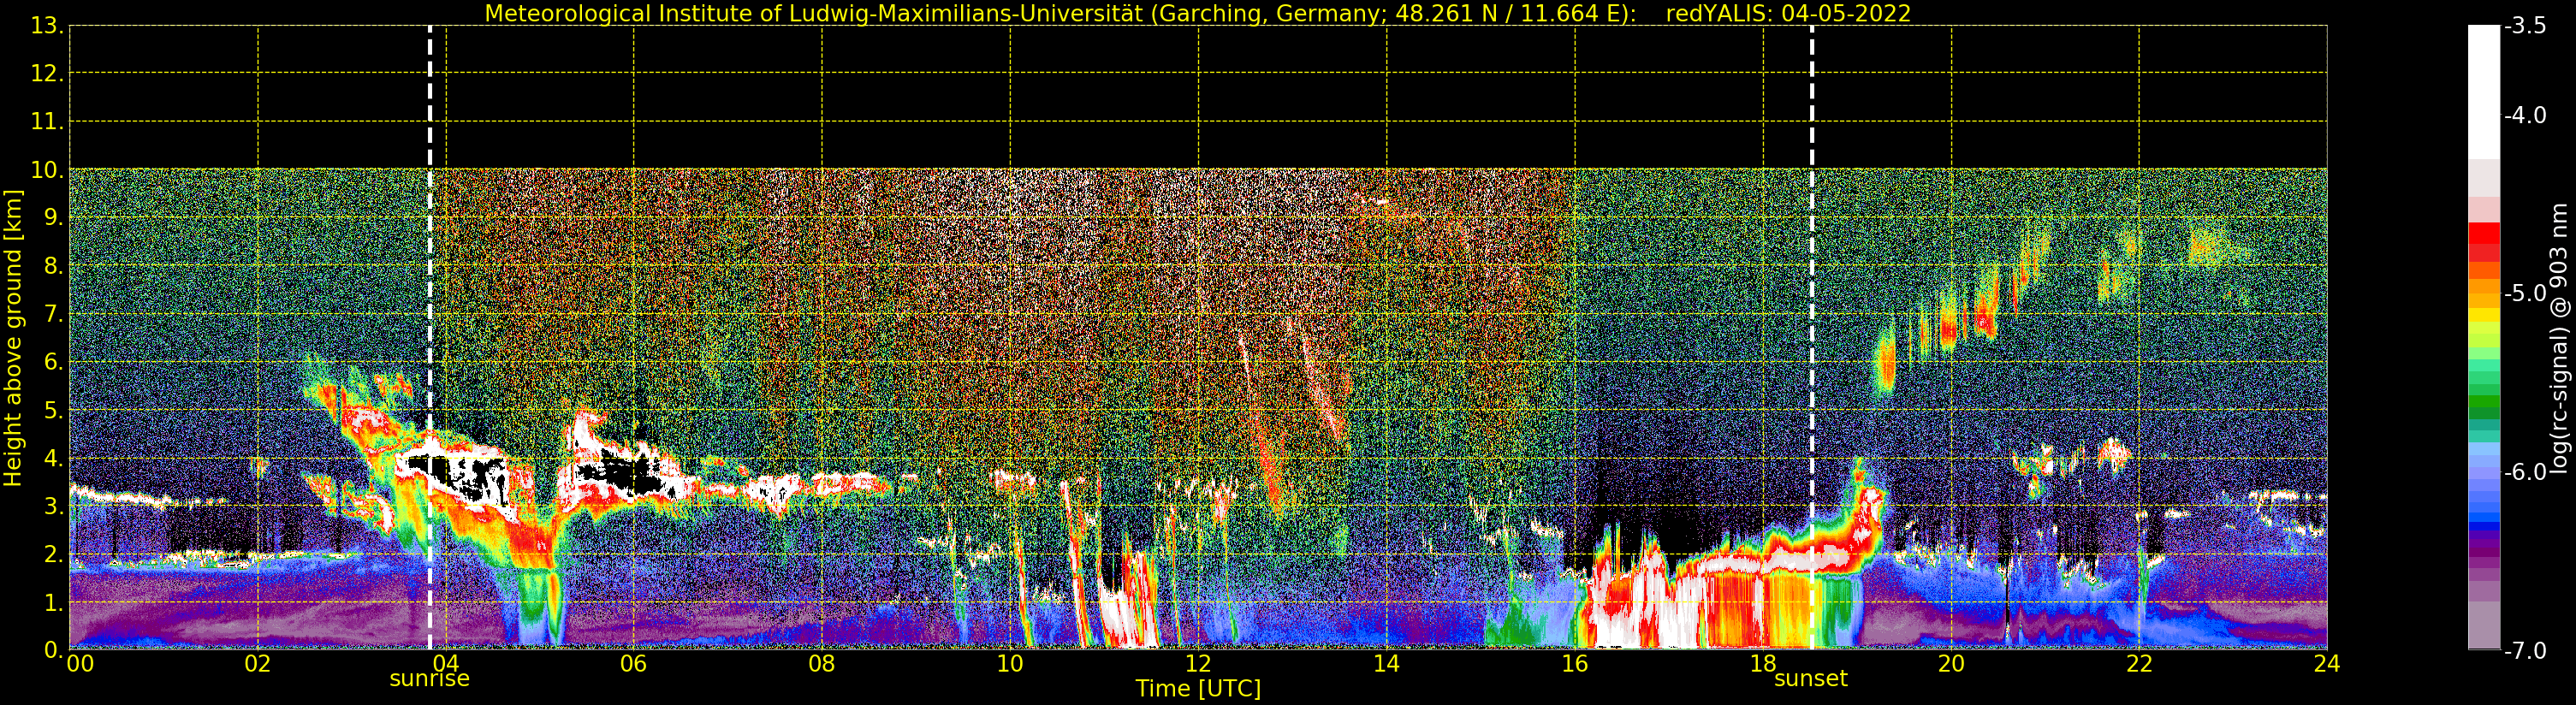Screen dimensions: 2576x705
Task: Click the '-4.0' colorbar tick label
Action: pyautogui.click(x=2525, y=115)
